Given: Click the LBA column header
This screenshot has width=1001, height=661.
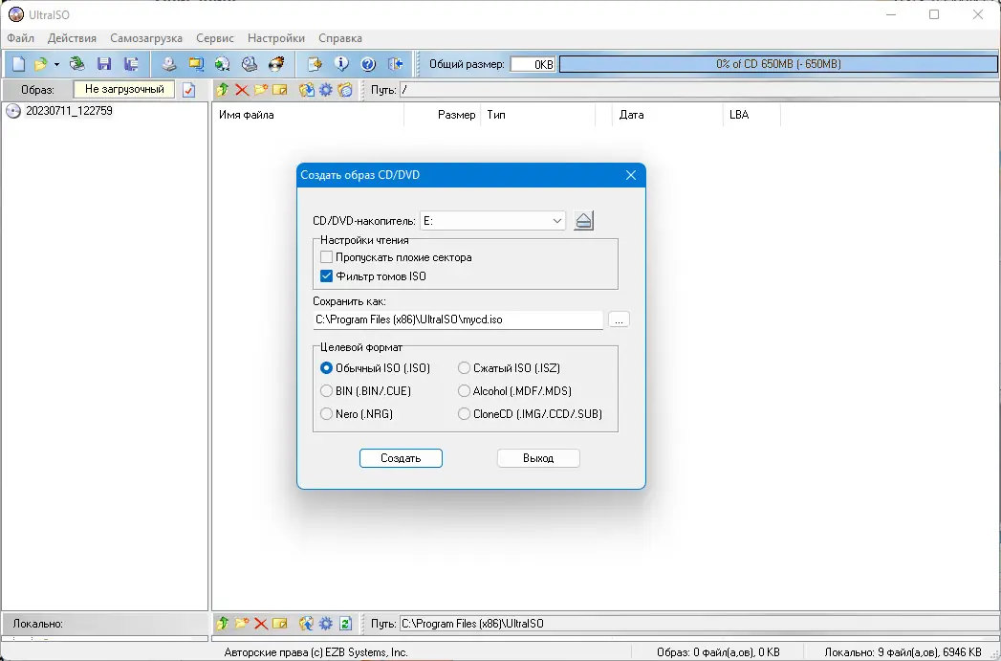Looking at the screenshot, I should [x=752, y=115].
